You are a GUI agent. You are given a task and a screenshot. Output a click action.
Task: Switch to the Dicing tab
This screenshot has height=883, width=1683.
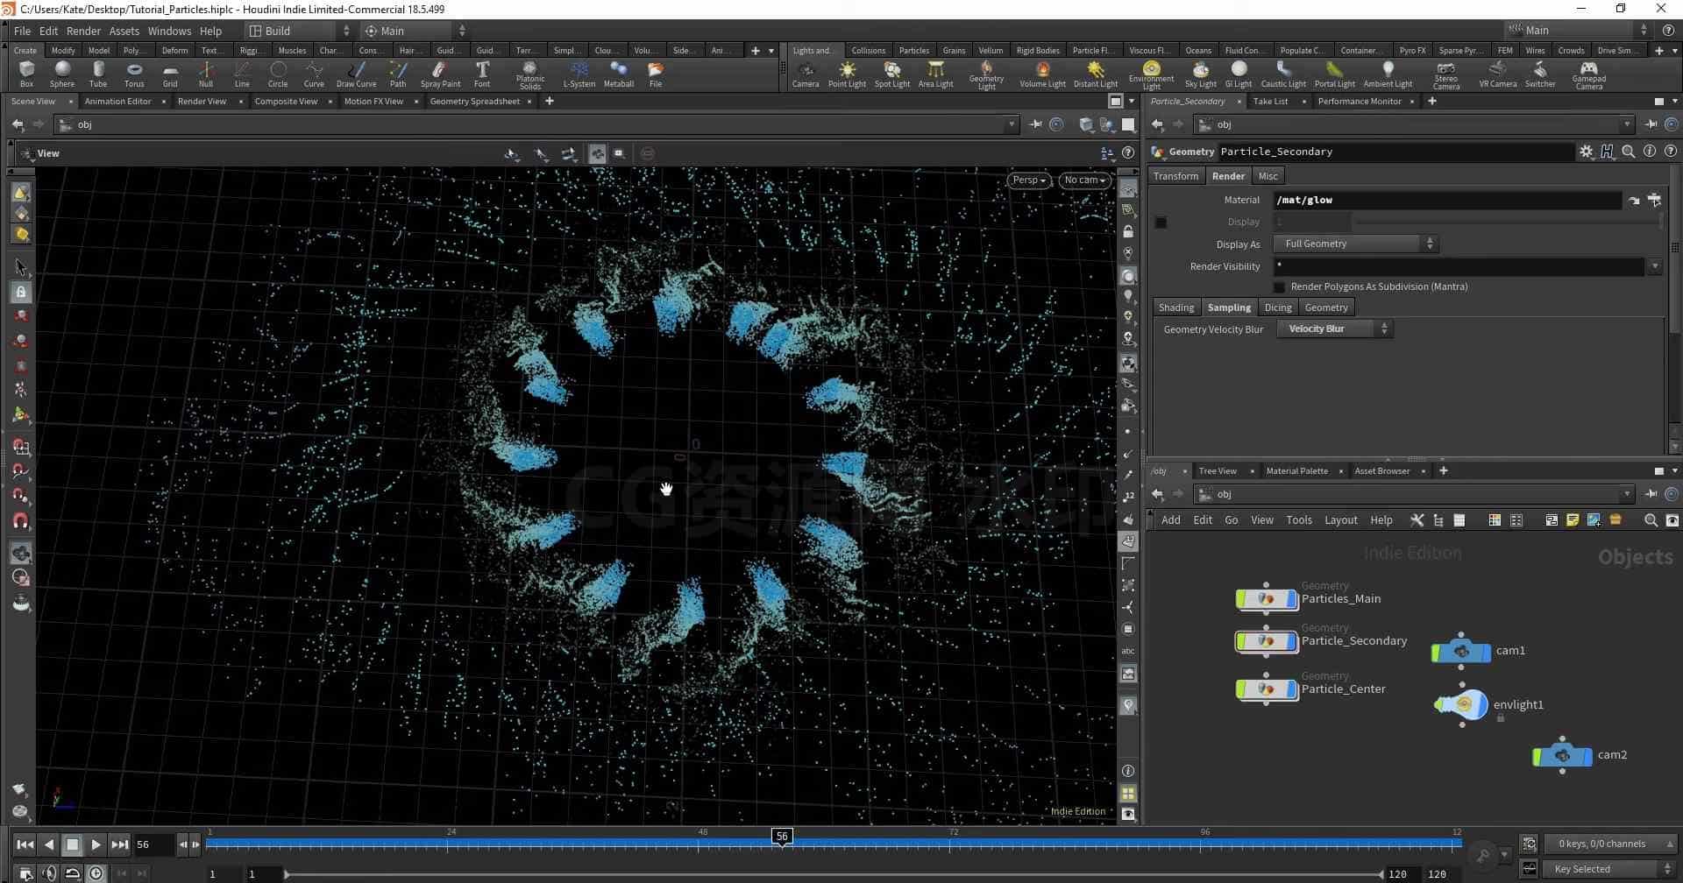coord(1277,307)
